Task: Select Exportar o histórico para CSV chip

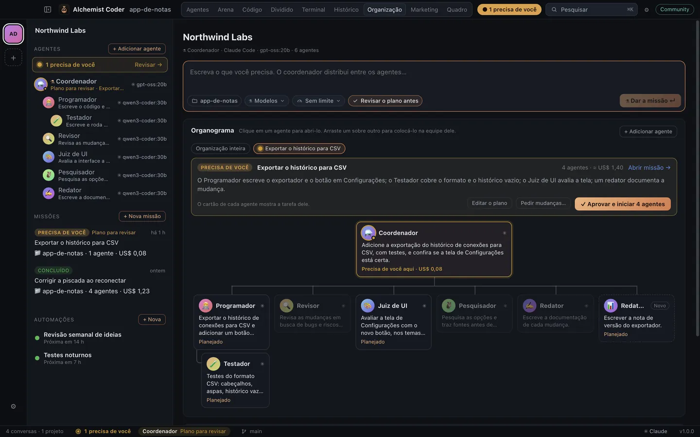Action: (x=299, y=149)
